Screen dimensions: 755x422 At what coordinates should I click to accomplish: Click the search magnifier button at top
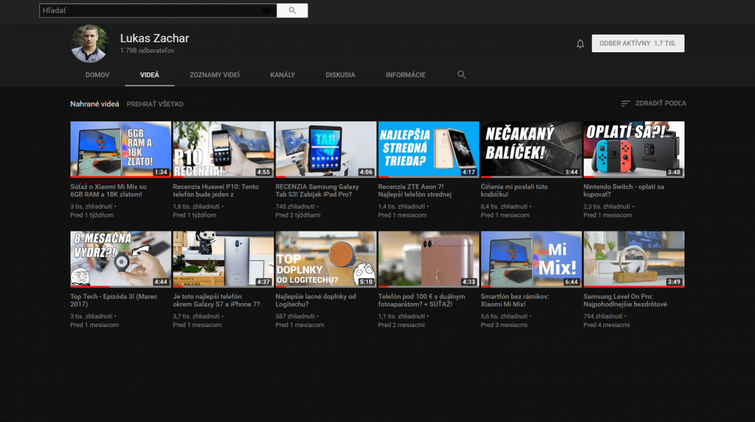[292, 11]
